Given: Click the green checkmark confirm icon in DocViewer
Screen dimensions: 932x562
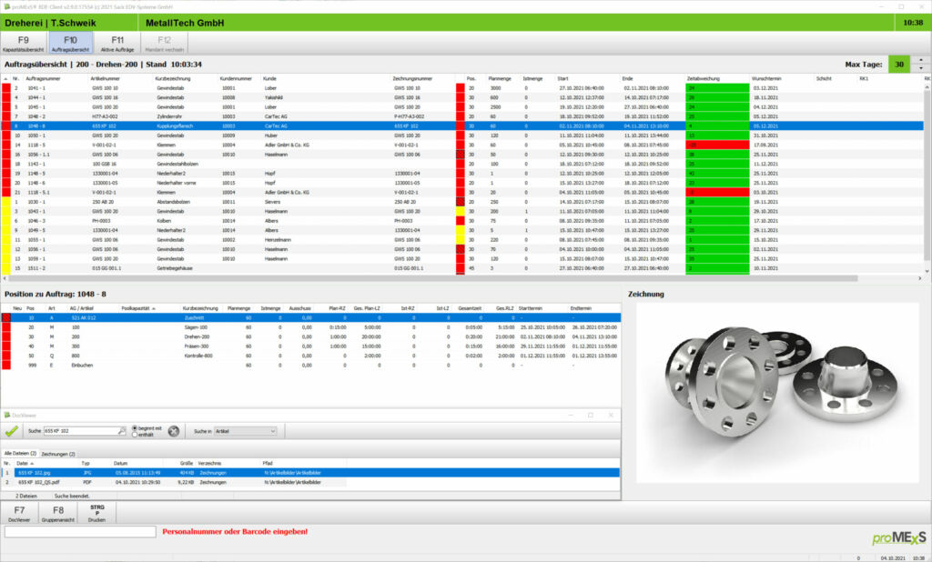Looking at the screenshot, I should [x=11, y=431].
